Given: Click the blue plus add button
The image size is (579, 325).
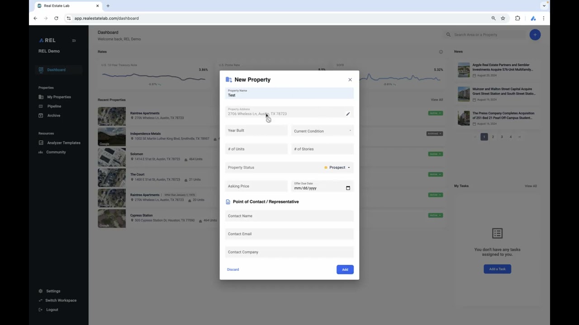Looking at the screenshot, I should tap(535, 35).
